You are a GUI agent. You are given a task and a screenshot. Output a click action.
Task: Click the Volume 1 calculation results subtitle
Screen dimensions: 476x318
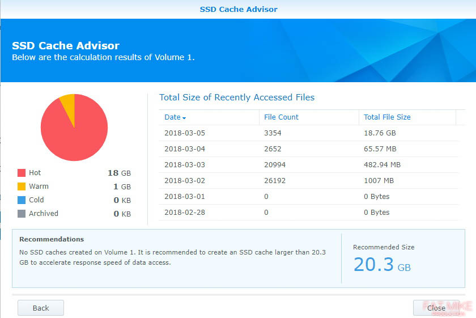[103, 57]
